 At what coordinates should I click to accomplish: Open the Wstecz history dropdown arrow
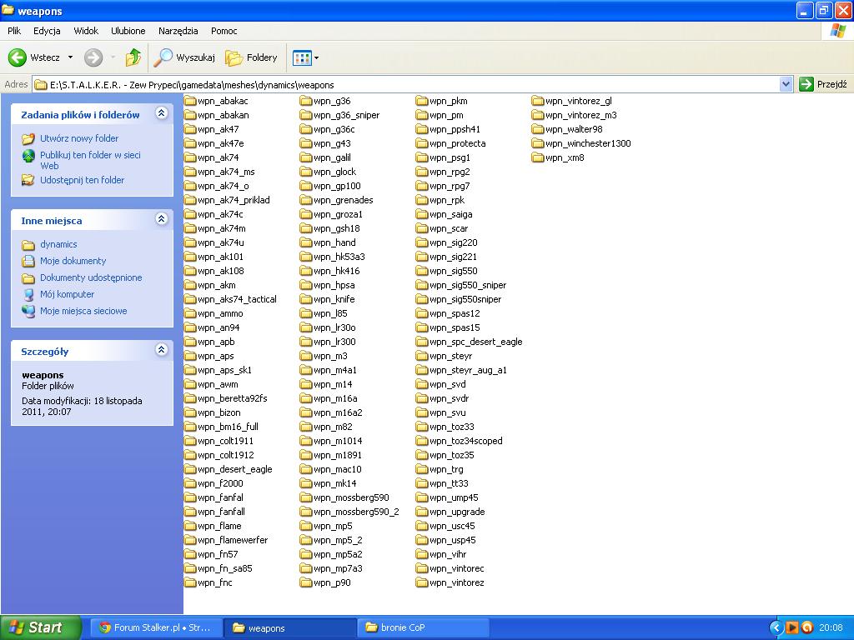(70, 57)
